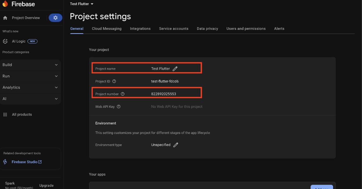Viewport: 362px width, 189px height.
Task: Click the Project number help icon
Action: pos(123,94)
